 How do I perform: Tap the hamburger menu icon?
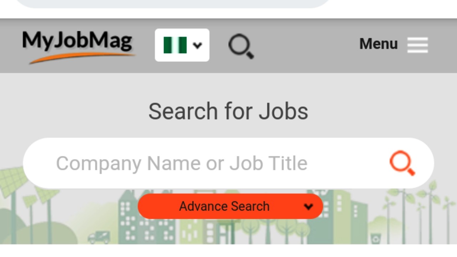point(417,45)
